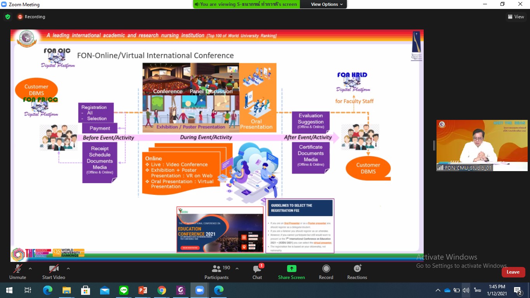530x298 pixels.
Task: Open File Explorer from taskbar
Action: click(67, 290)
